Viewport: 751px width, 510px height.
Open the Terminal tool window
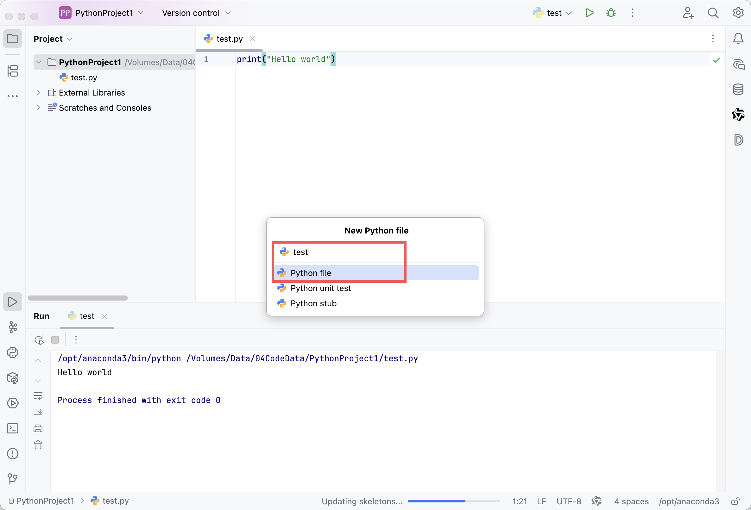(13, 428)
